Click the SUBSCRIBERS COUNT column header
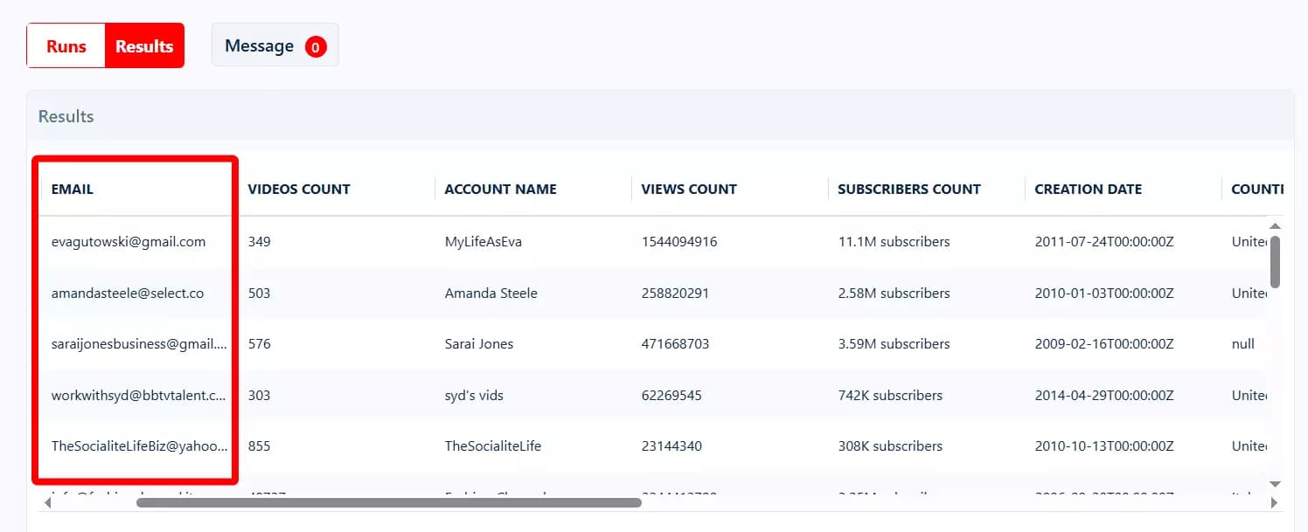 click(909, 189)
